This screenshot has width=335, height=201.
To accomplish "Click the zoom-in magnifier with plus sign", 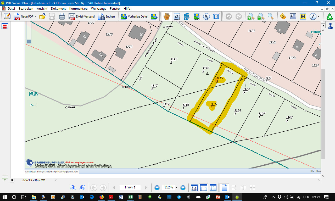I will pos(250,16).
